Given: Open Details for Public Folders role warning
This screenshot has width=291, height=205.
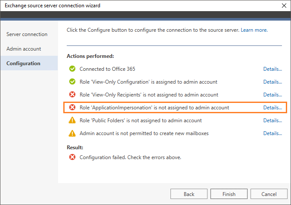Looking at the screenshot, I should pos(272,121).
